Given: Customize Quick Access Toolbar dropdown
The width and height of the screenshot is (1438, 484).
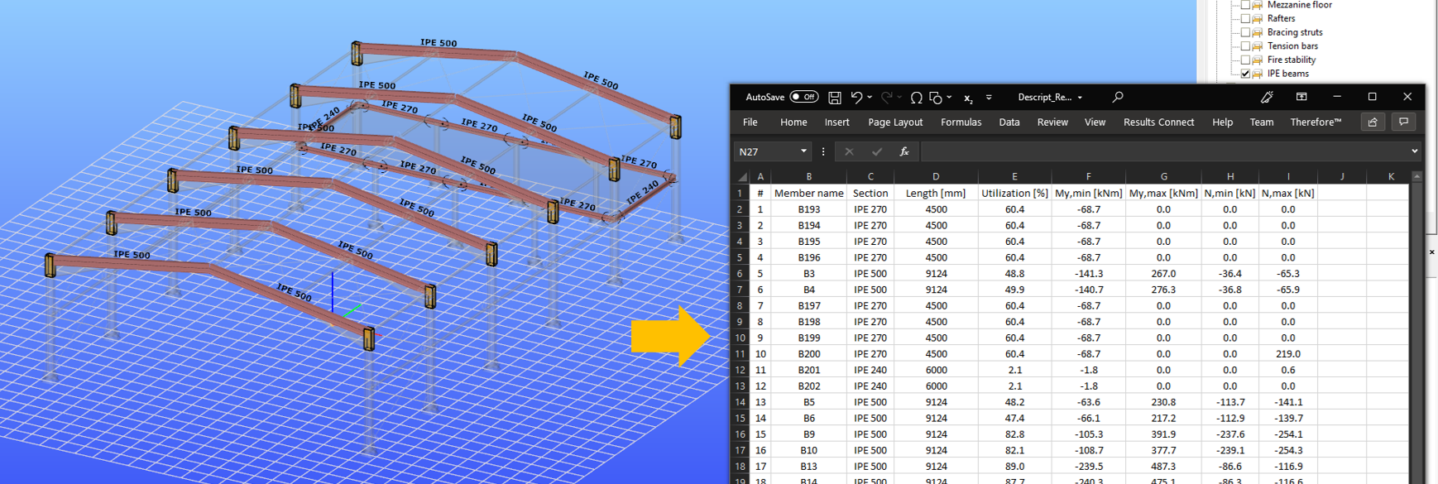Looking at the screenshot, I should click(x=989, y=98).
